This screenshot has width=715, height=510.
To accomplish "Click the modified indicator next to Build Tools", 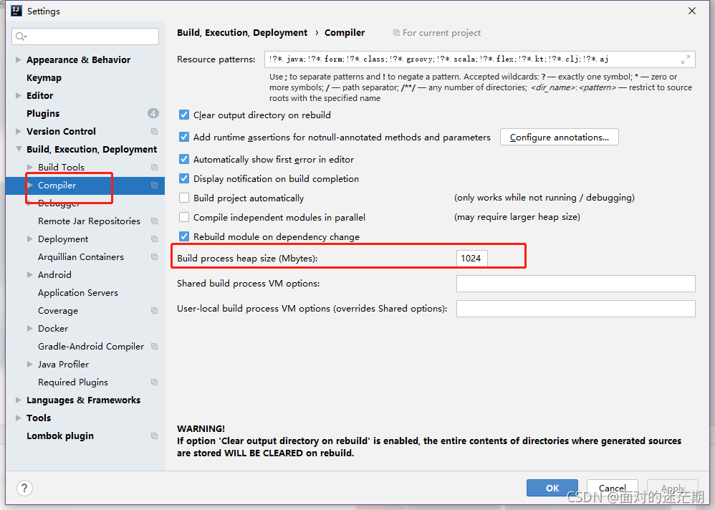I will (154, 167).
